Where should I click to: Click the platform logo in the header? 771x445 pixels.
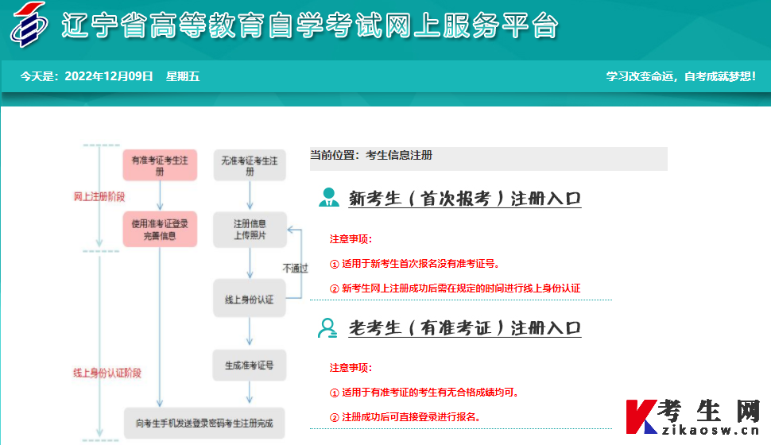tap(29, 25)
